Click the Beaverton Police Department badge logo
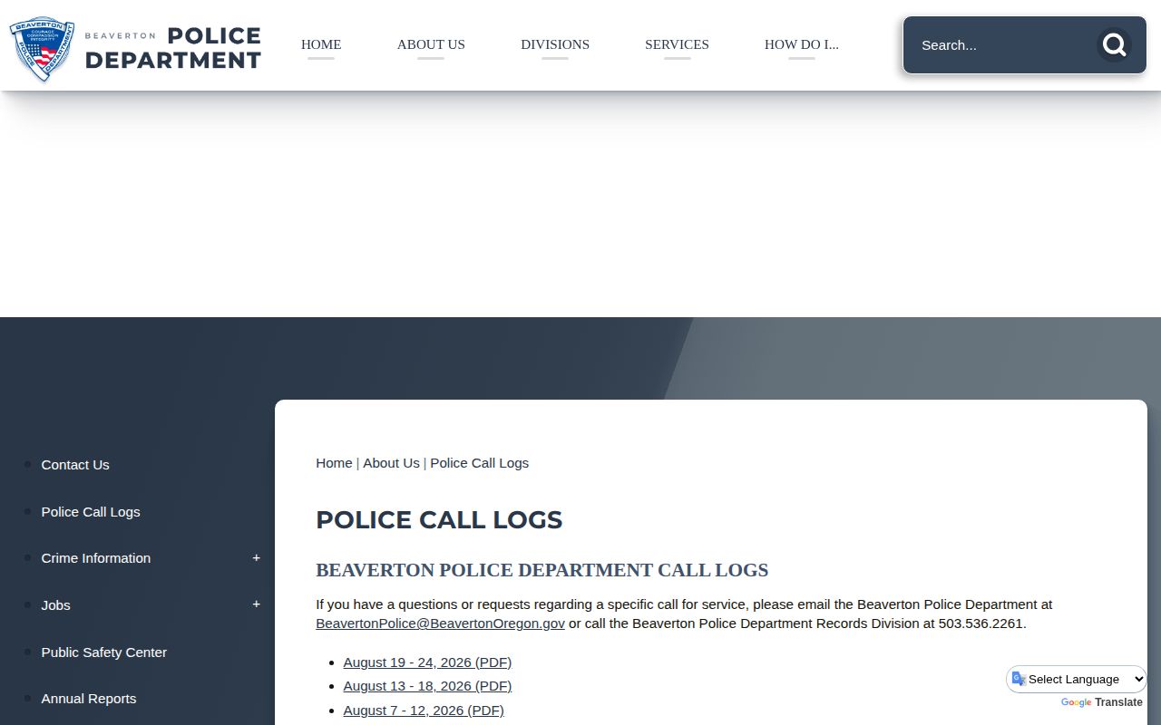This screenshot has height=725, width=1161. [42, 48]
